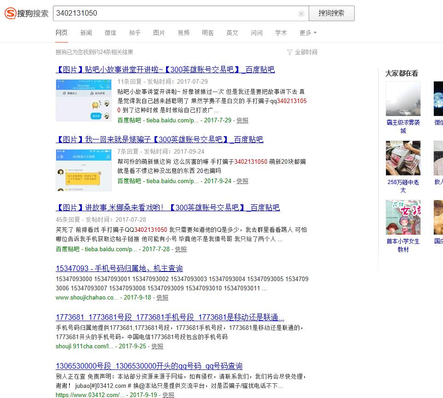The width and height of the screenshot is (443, 398).
Task: Select the 网页 tab
Action: pyautogui.click(x=62, y=33)
